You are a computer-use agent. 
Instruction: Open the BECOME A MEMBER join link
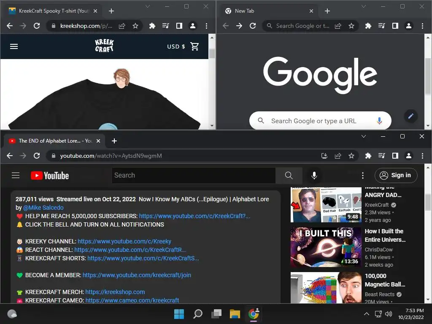pos(137,275)
